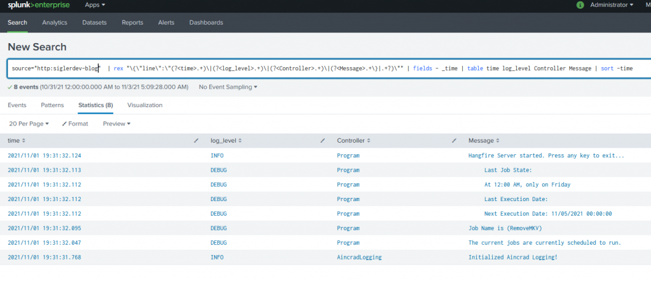Click the 8 events time range summary
The height and width of the screenshot is (281, 651).
98,87
